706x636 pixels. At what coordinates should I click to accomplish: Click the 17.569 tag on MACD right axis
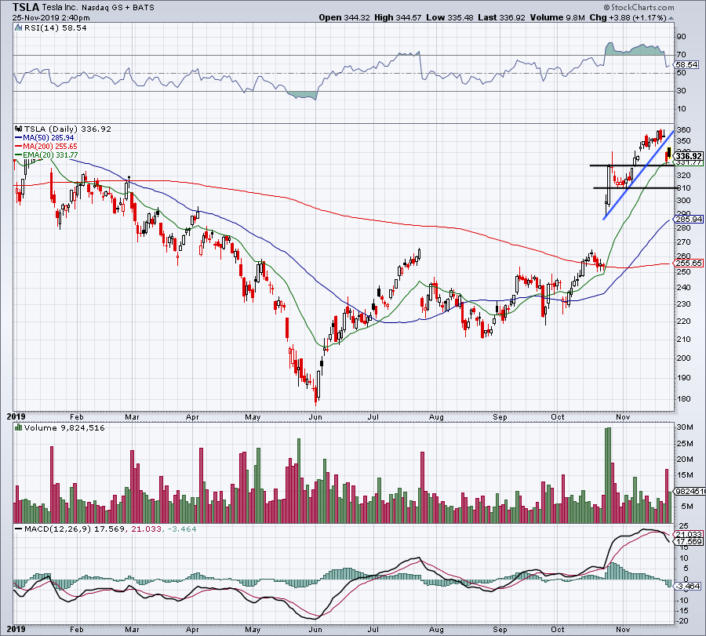coord(689,541)
